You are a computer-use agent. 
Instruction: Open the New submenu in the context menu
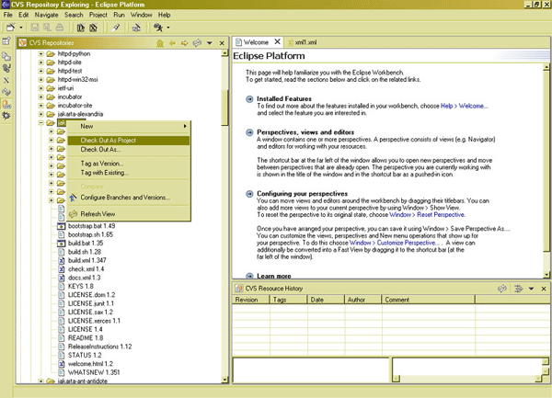pos(129,126)
